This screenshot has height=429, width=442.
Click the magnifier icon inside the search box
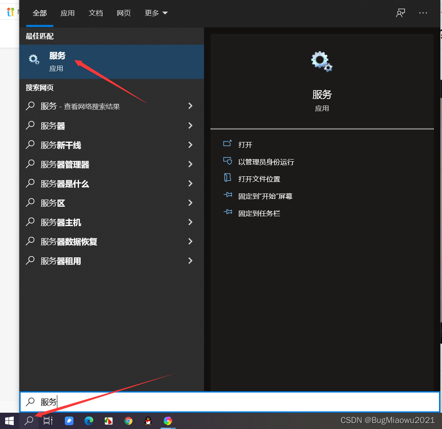pyautogui.click(x=30, y=402)
